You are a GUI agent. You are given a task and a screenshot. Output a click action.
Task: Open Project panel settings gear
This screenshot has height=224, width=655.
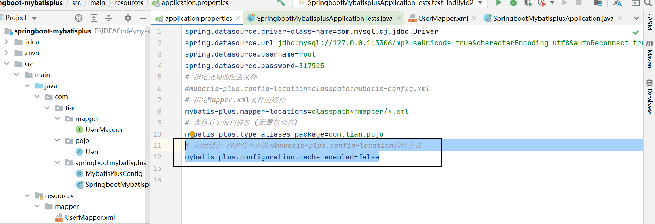pyautogui.click(x=128, y=18)
